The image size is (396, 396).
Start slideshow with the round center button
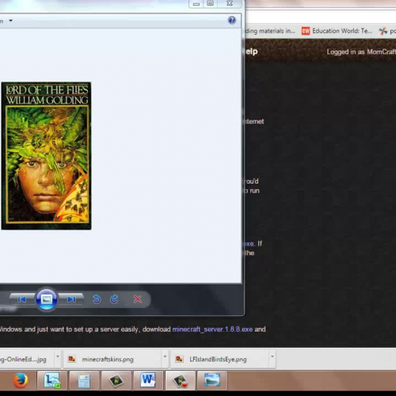[46, 299]
